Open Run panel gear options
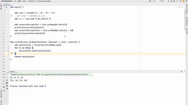Screen dimensions: 188x105 [x=182, y=71]
